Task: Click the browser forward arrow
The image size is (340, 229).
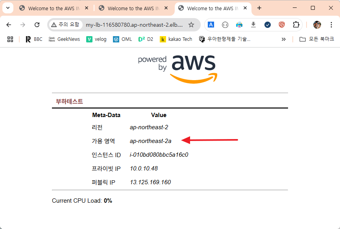Action: [23, 25]
